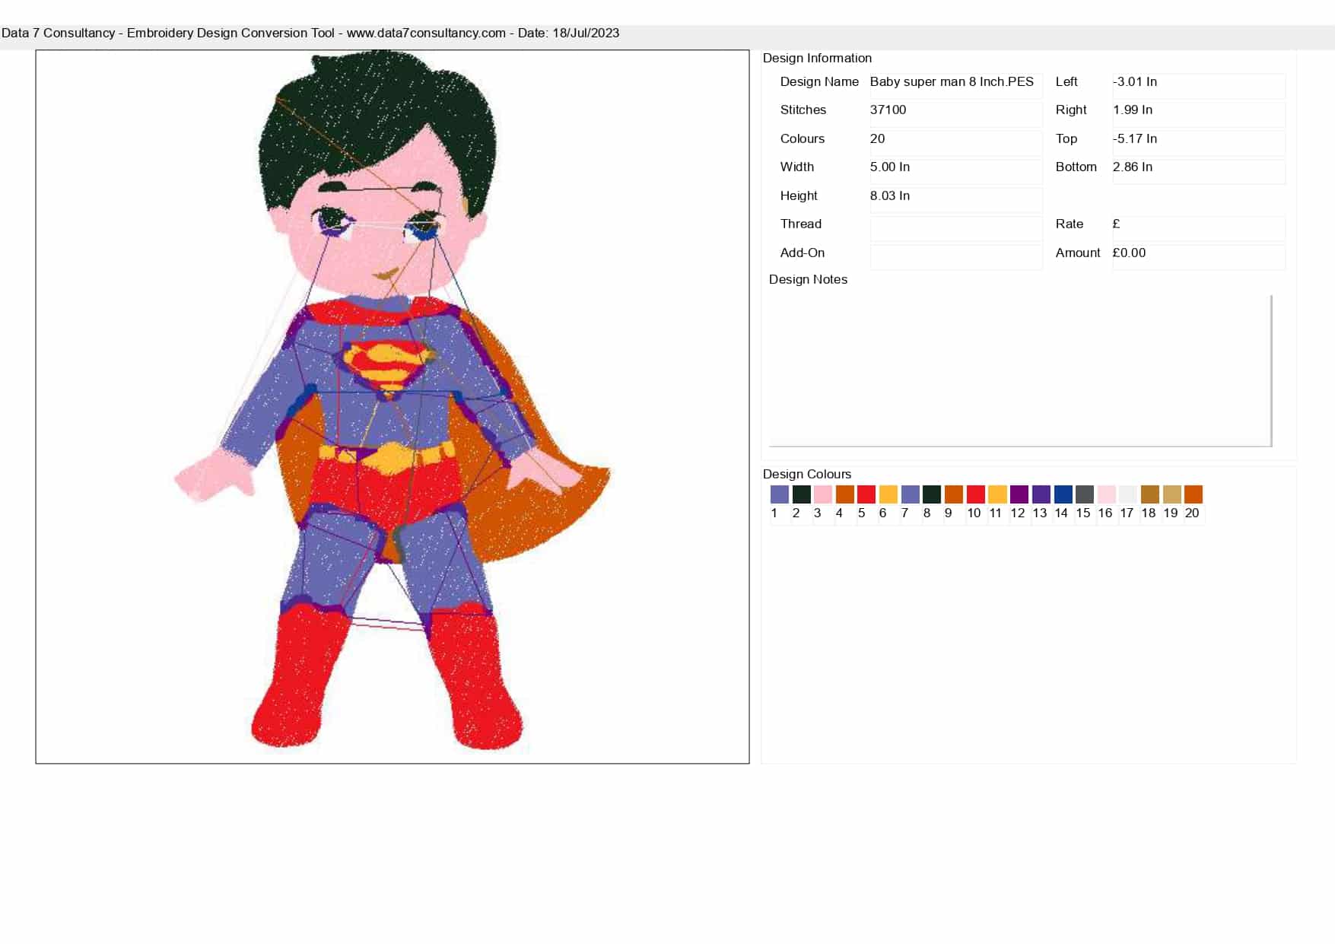Image resolution: width=1335 pixels, height=944 pixels.
Task: Click the Top -5.17 In field
Action: [1199, 143]
